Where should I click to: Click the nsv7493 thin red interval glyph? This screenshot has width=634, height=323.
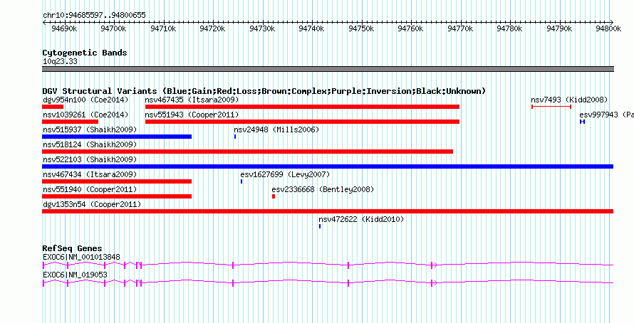tap(551, 107)
